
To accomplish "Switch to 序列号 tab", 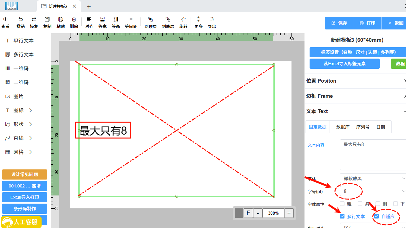I will (x=363, y=127).
